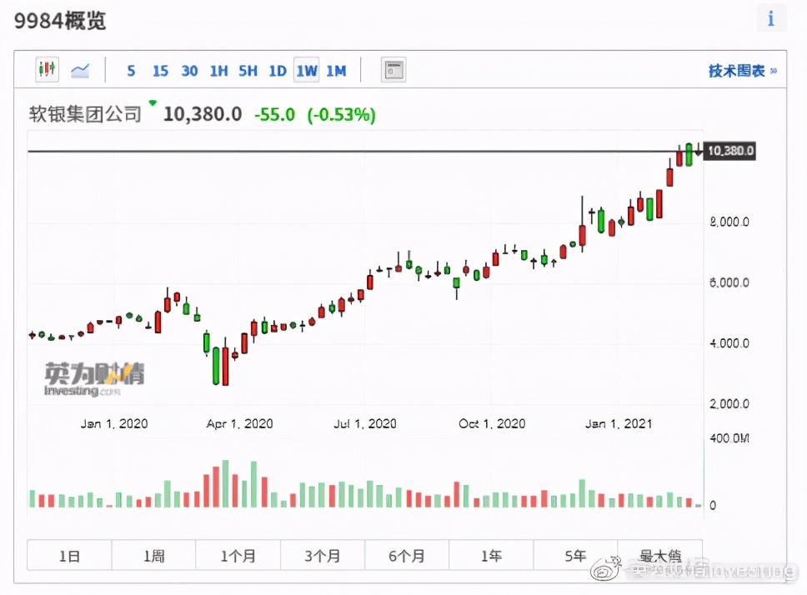Show the 1年 time range

point(491,555)
